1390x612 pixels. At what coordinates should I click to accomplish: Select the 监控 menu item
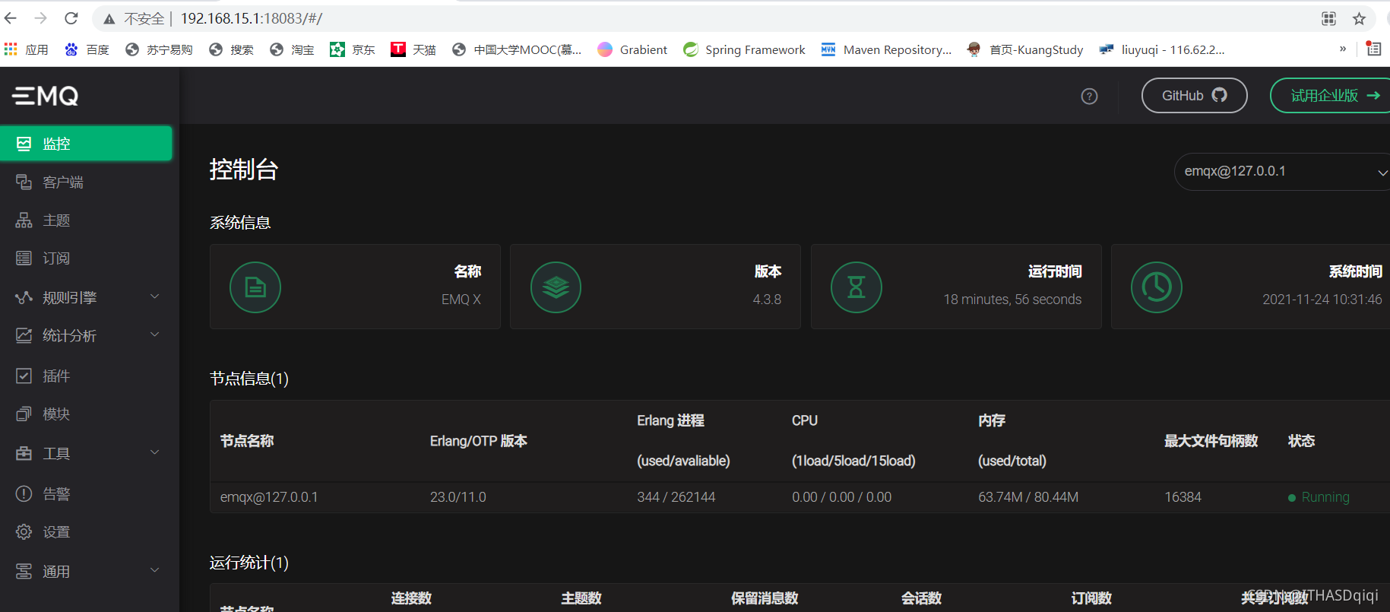86,144
